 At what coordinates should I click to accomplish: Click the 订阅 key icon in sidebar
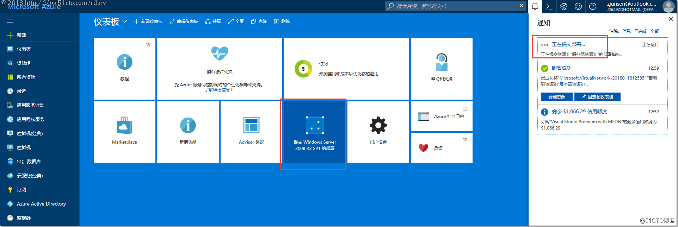(10, 190)
